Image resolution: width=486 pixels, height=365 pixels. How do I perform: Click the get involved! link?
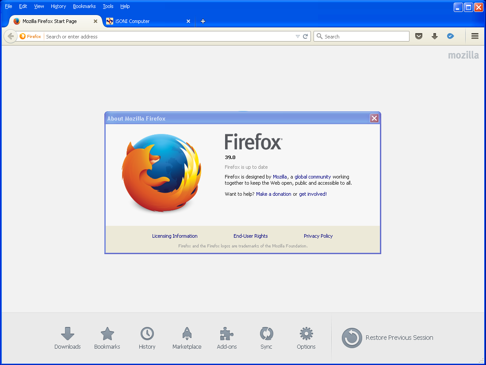point(313,194)
